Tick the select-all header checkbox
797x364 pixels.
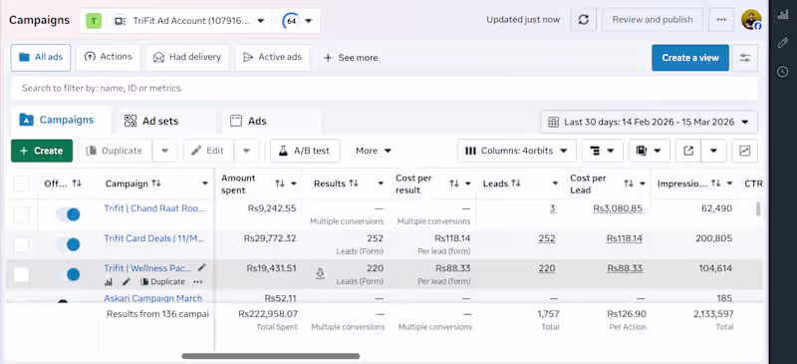pos(21,183)
